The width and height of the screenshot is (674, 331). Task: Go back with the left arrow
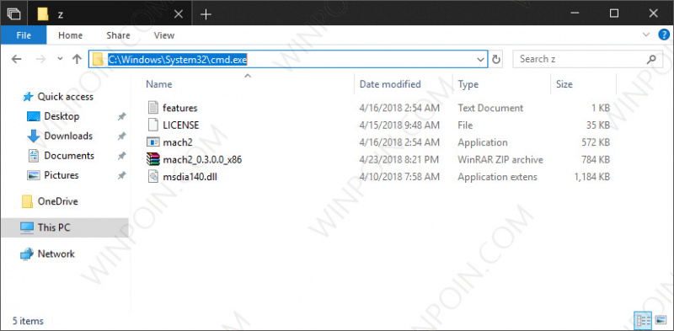click(16, 59)
